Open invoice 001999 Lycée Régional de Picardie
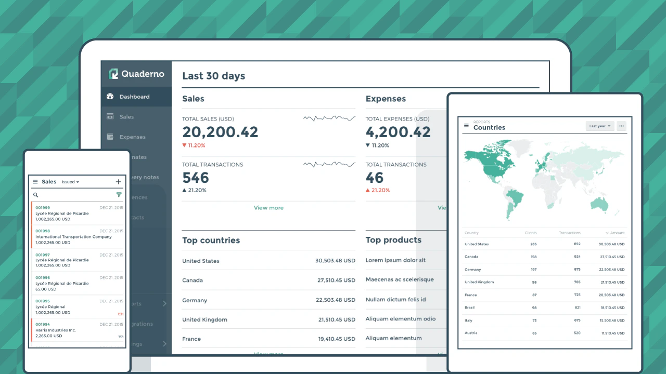The image size is (666, 374). (78, 213)
